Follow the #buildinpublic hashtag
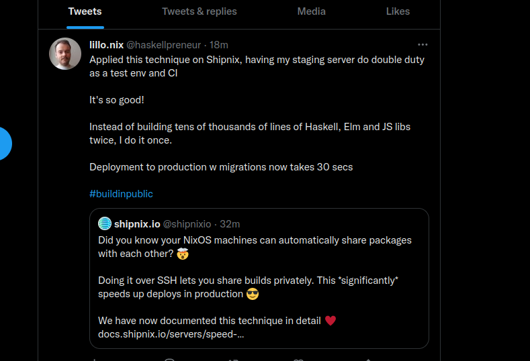This screenshot has height=361, width=530. pyautogui.click(x=121, y=194)
